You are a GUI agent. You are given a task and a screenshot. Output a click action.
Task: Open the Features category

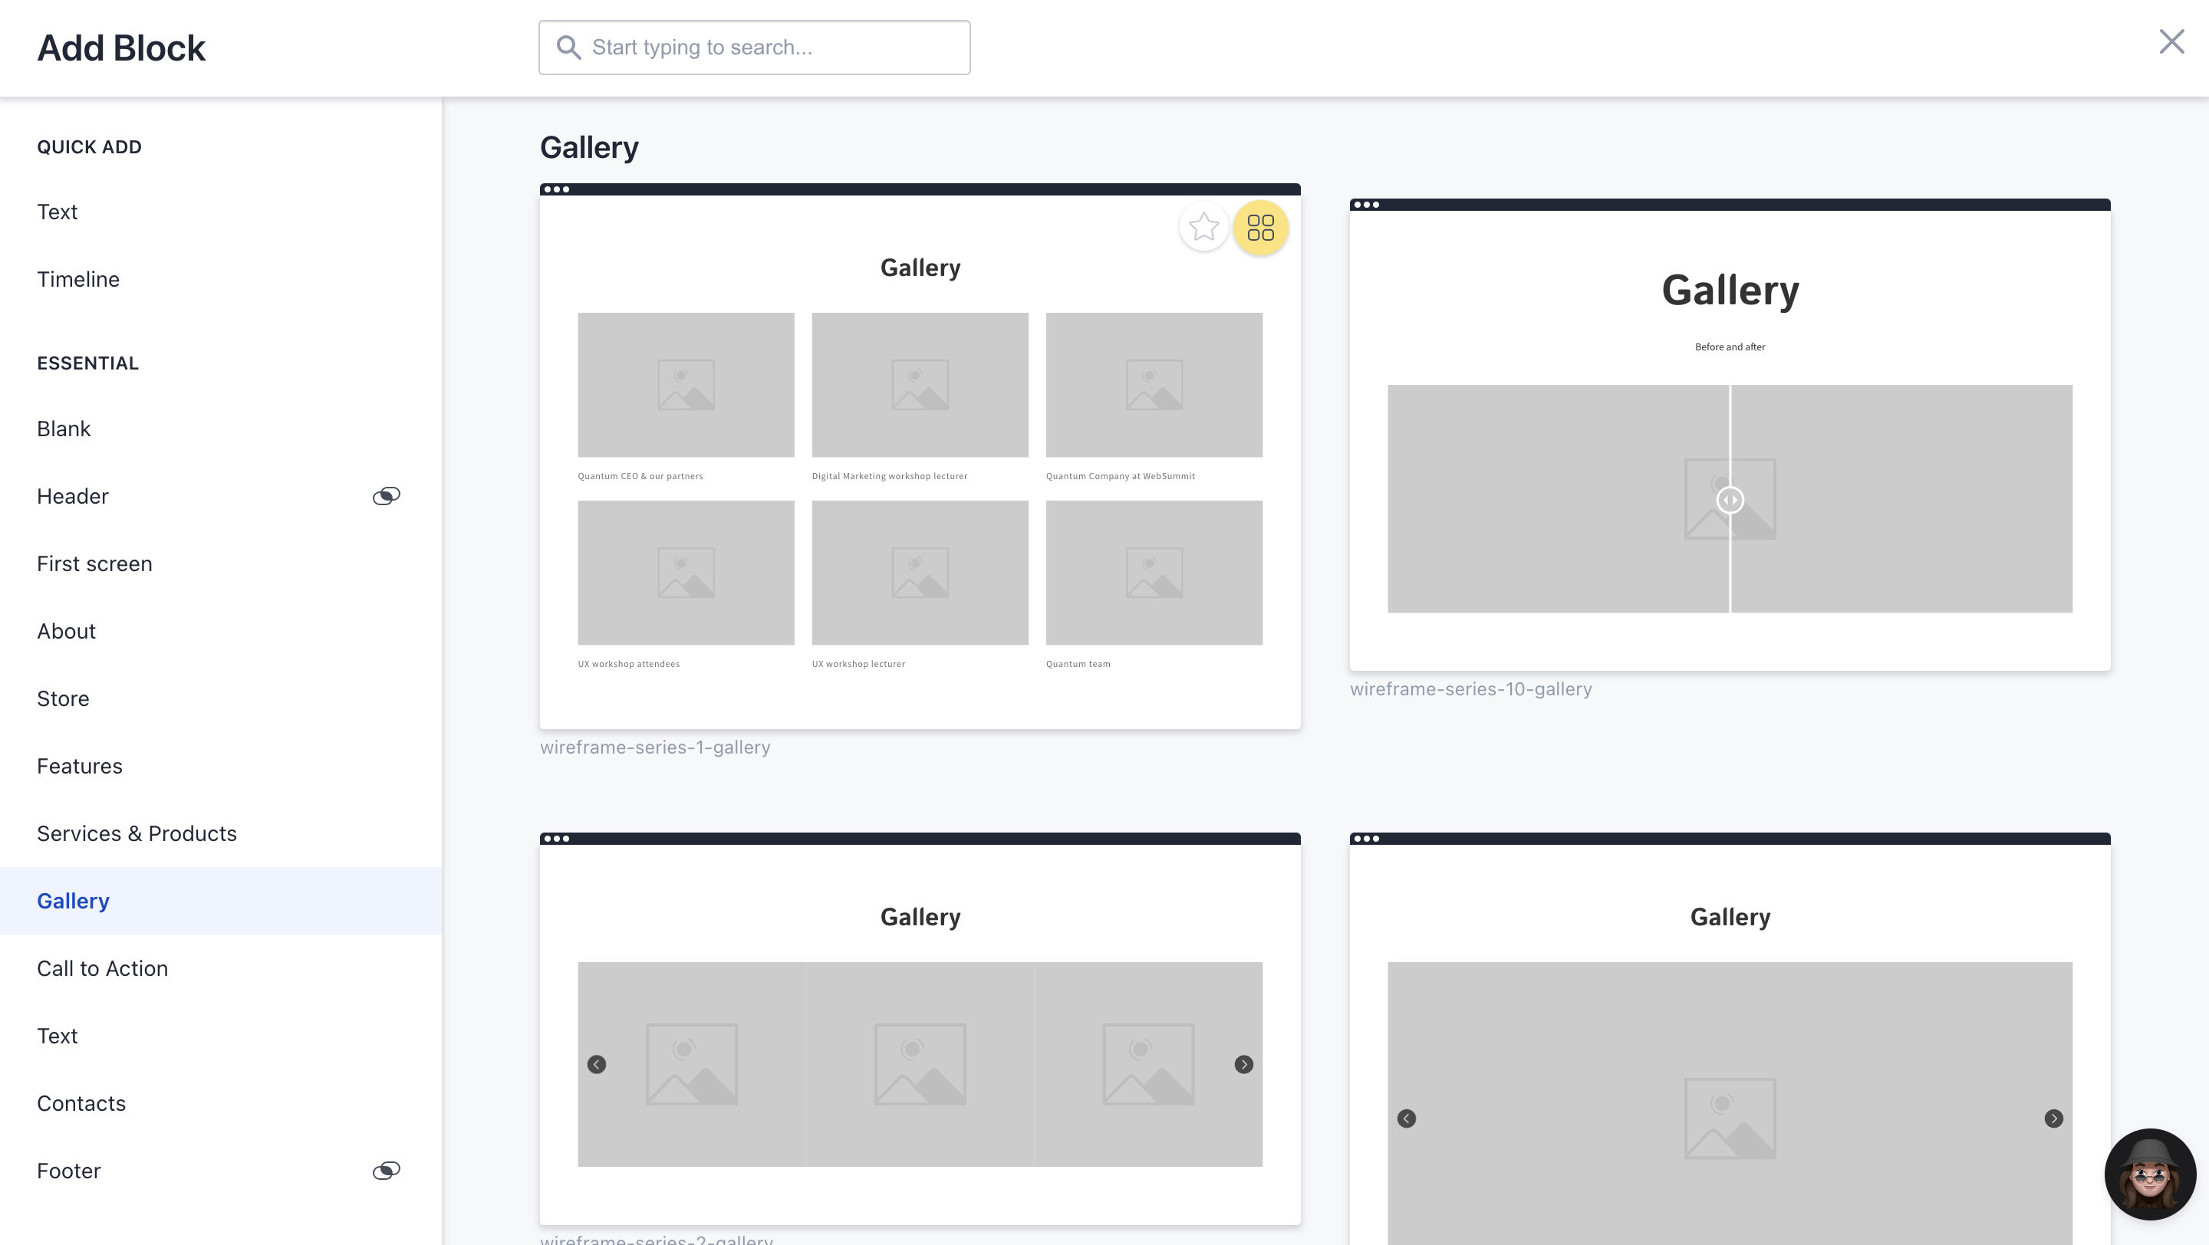220,766
